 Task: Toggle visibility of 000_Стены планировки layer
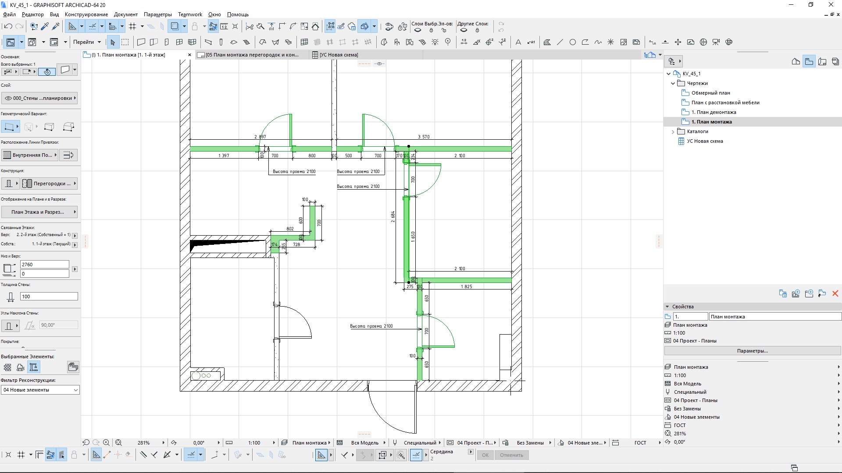[x=8, y=98]
